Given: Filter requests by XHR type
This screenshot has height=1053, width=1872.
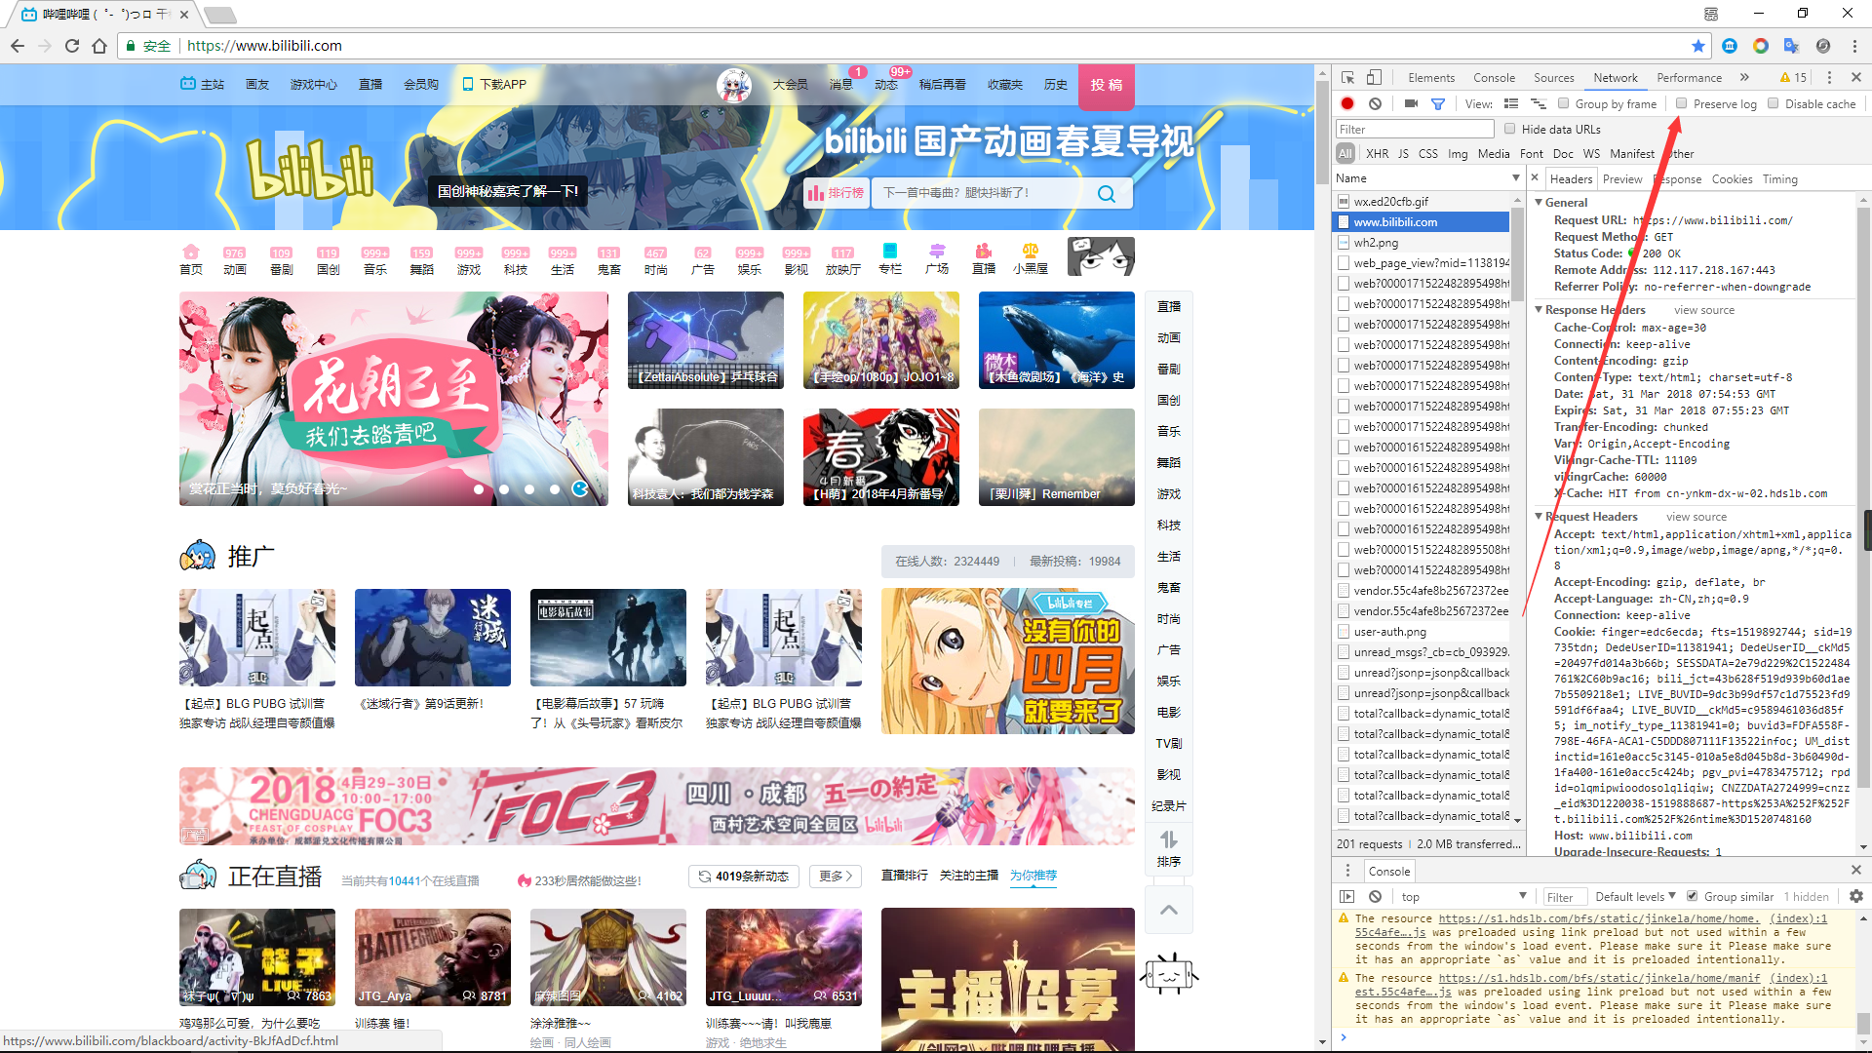Looking at the screenshot, I should (1377, 154).
